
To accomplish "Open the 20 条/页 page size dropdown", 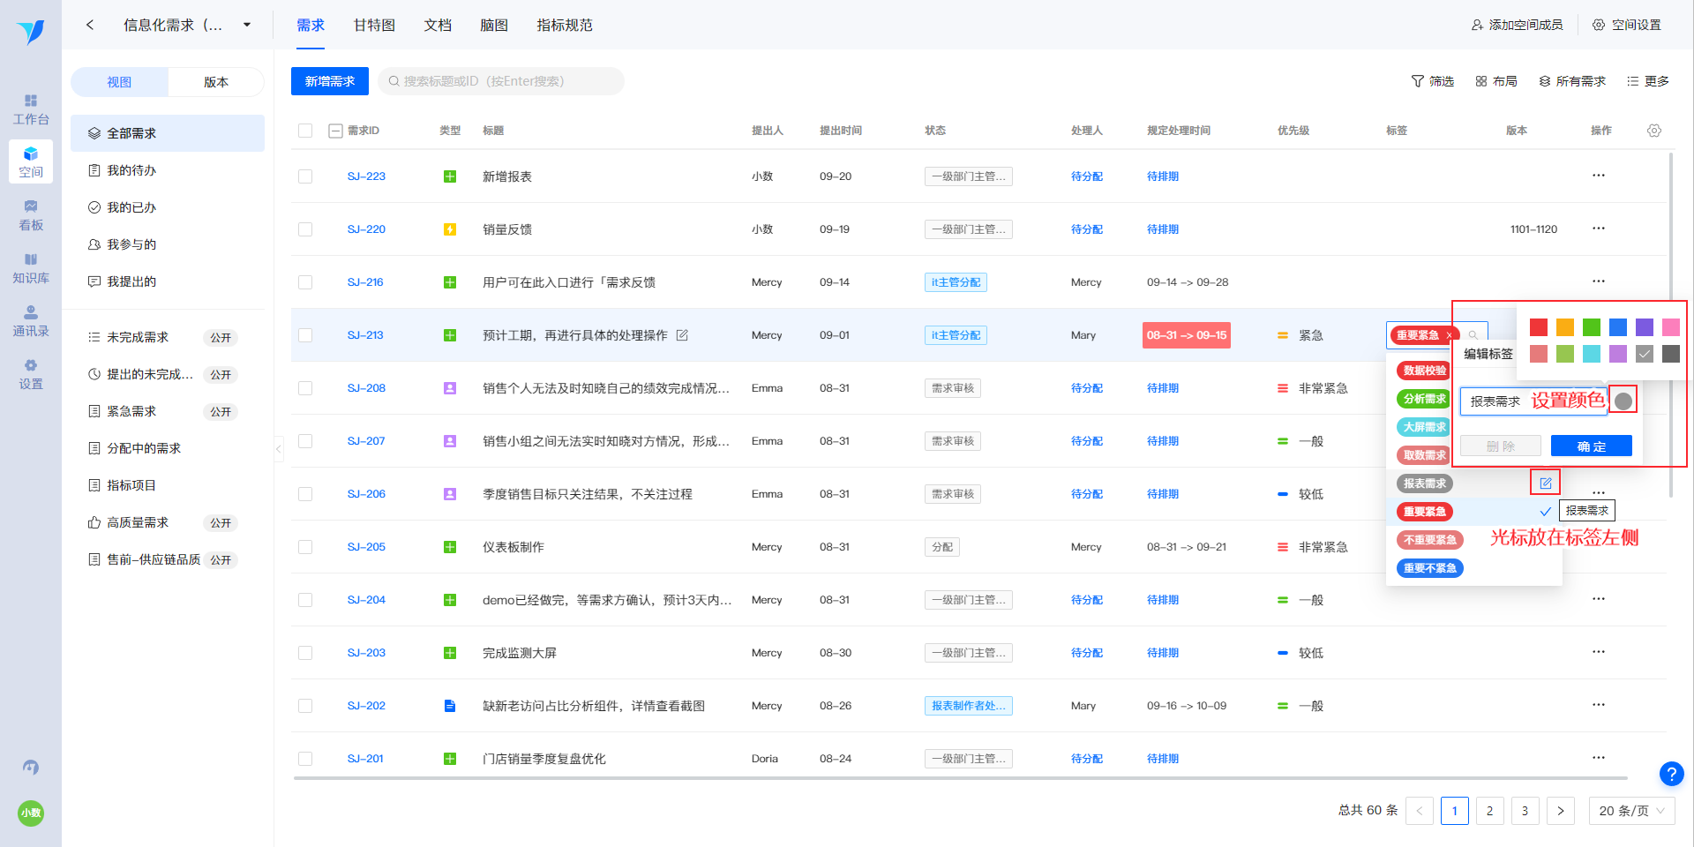I will point(1631,811).
